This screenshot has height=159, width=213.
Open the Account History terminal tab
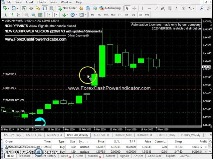(46, 156)
